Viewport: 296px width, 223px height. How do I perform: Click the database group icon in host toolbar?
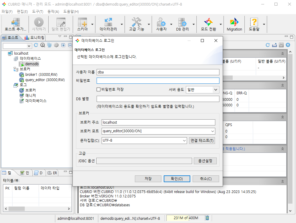[x=49, y=45]
